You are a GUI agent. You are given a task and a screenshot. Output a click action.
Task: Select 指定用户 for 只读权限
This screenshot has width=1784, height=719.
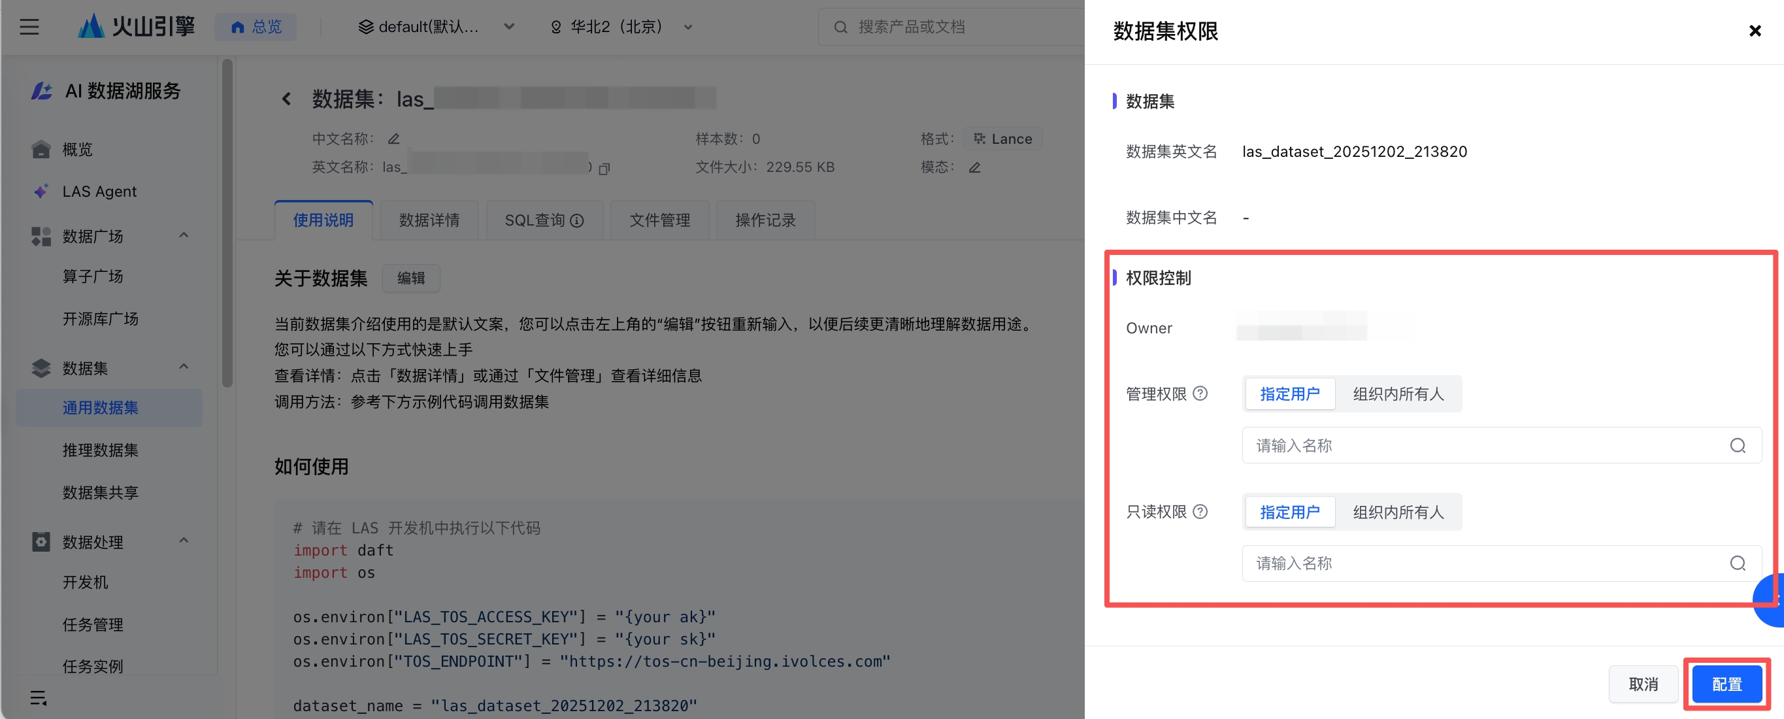pos(1289,512)
